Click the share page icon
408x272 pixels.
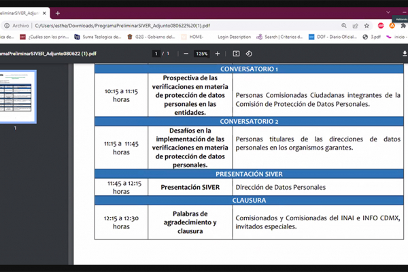[x=355, y=26]
